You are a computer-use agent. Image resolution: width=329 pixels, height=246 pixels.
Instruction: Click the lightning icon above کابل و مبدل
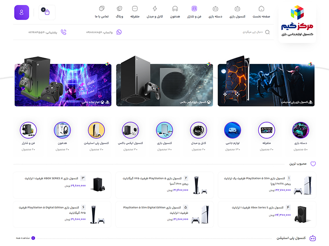click(x=155, y=9)
